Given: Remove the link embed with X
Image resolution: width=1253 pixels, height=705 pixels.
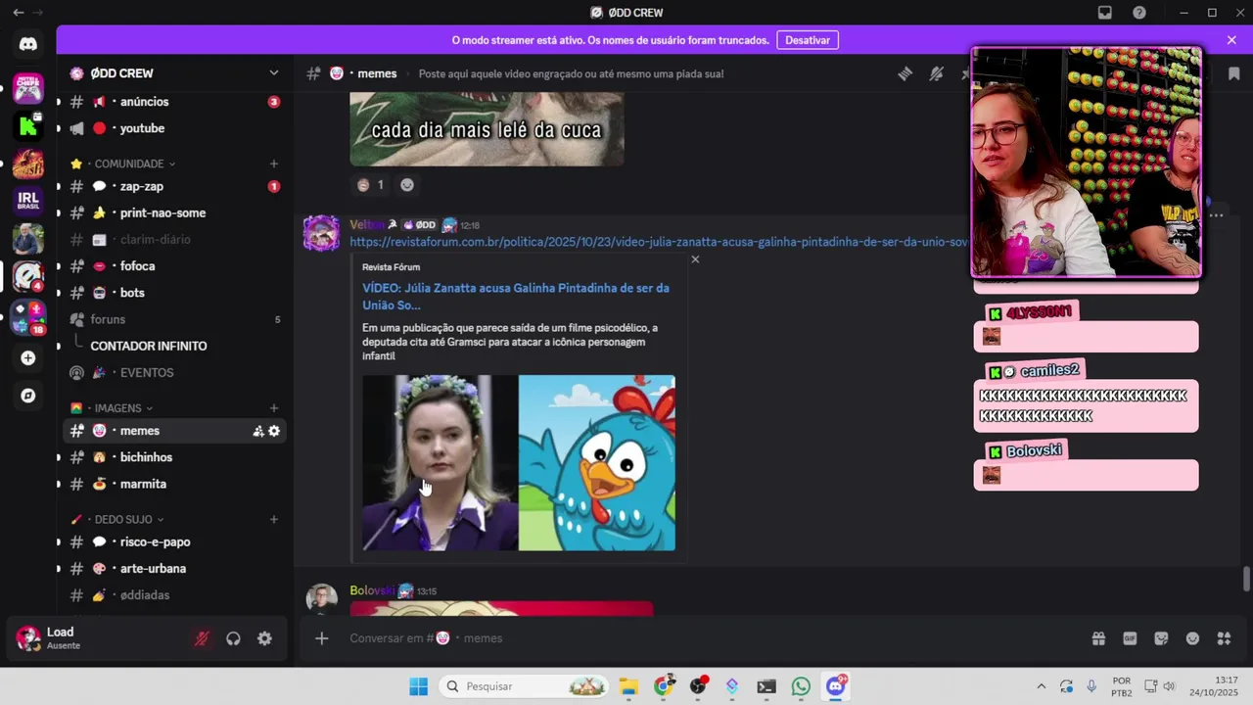Looking at the screenshot, I should pos(695,259).
